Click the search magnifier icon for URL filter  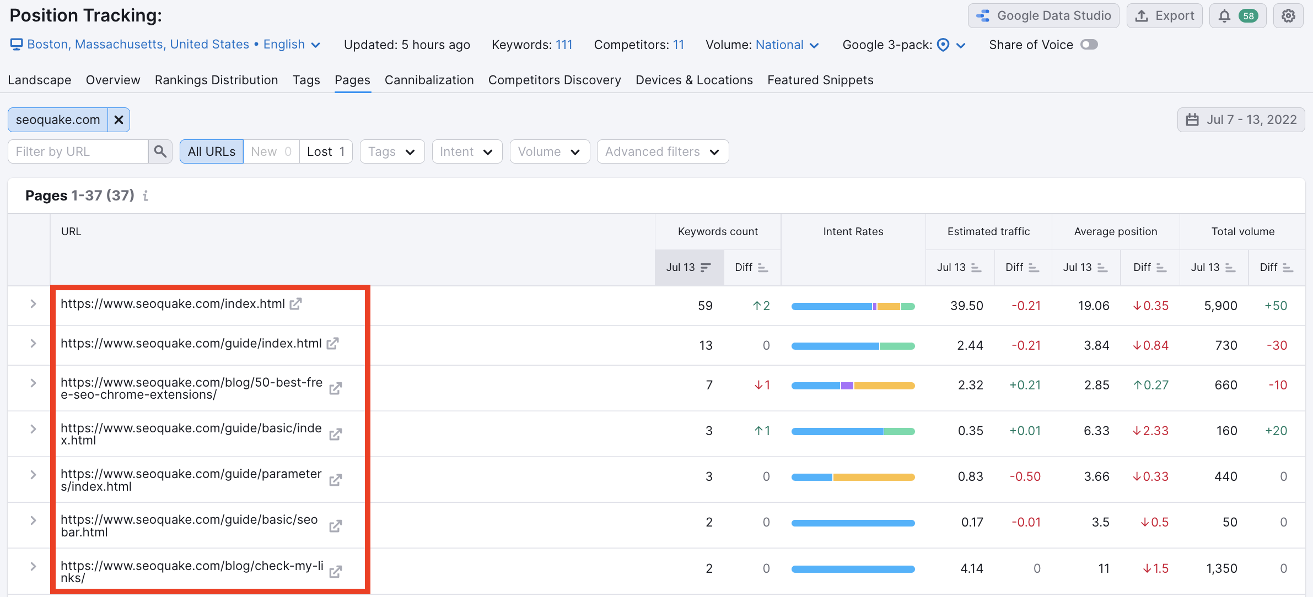point(160,151)
